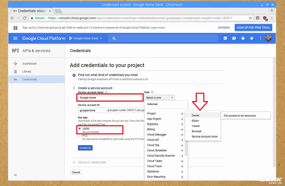The width and height of the screenshot is (285, 186).
Task: Open Credentials in the sidebar
Action: point(37,79)
